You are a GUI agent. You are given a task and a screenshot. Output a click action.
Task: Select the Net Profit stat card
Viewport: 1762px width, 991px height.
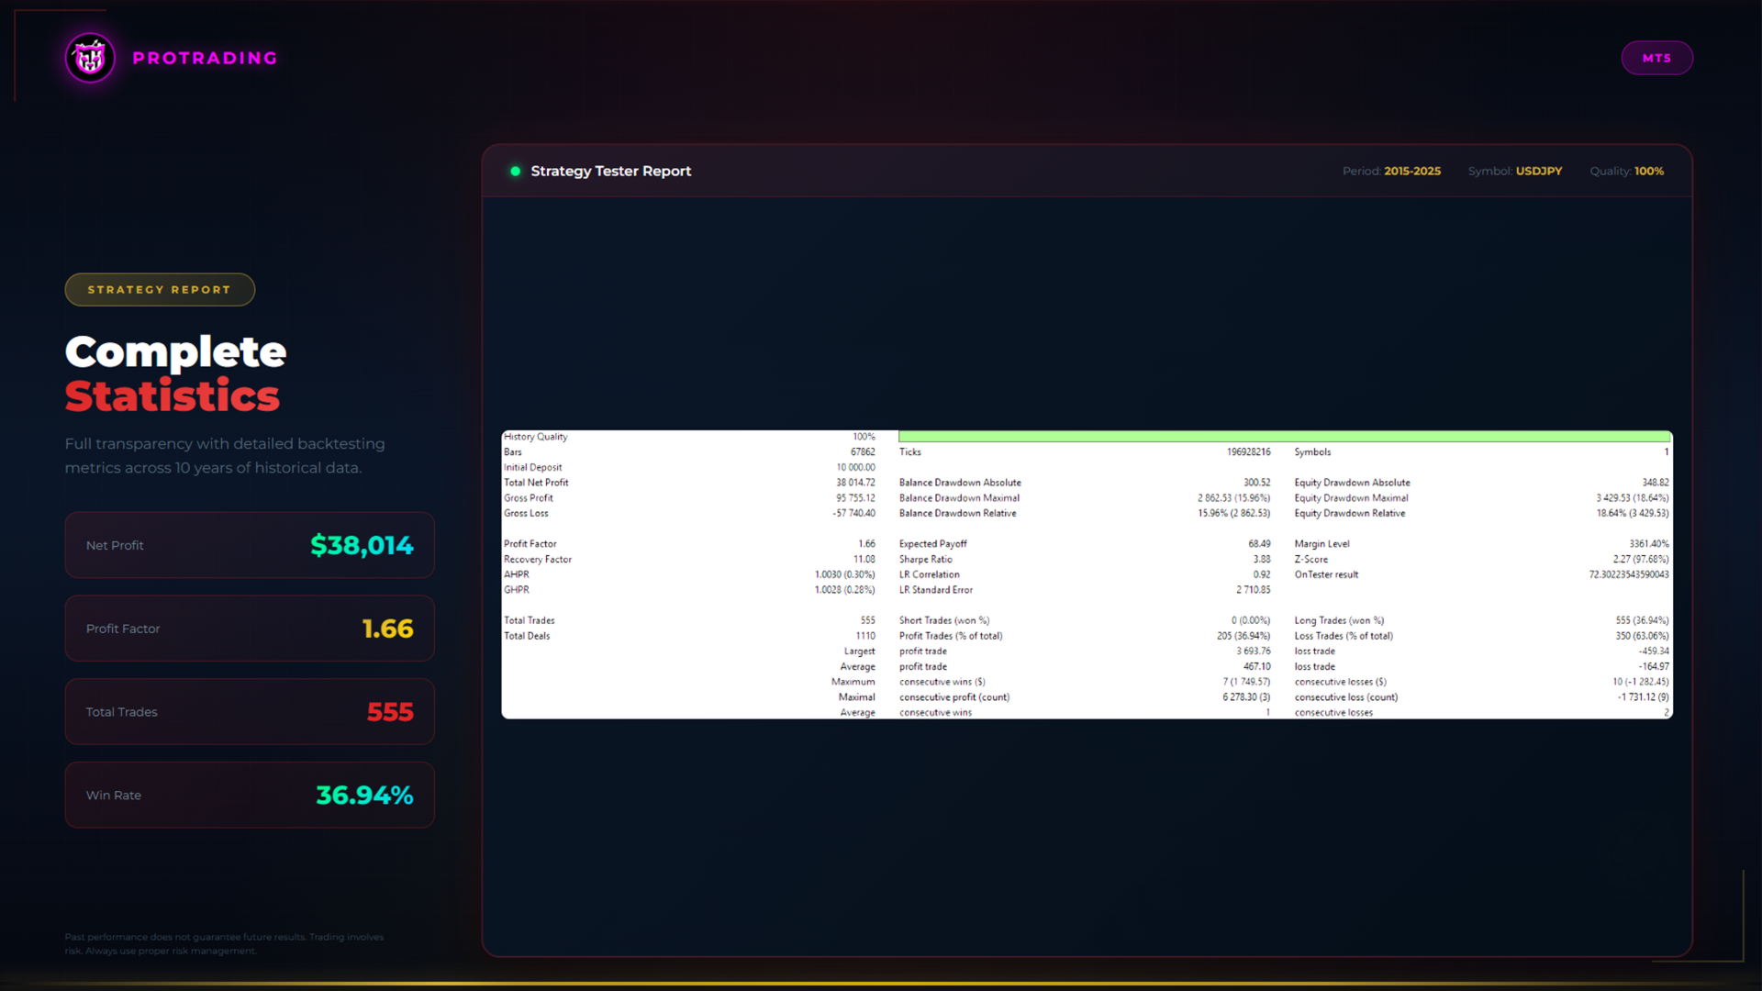250,545
